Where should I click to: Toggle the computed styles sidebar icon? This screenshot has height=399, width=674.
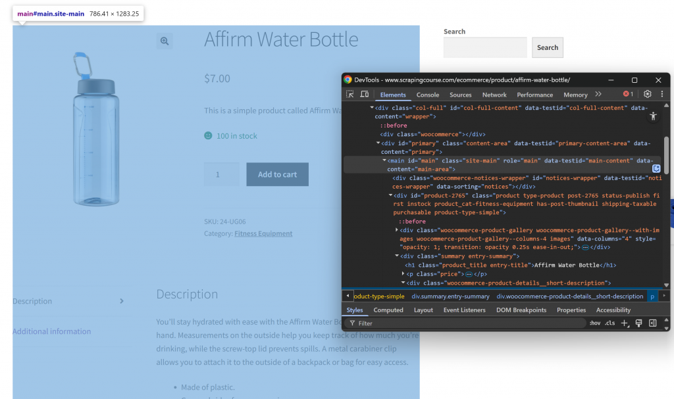coord(652,323)
